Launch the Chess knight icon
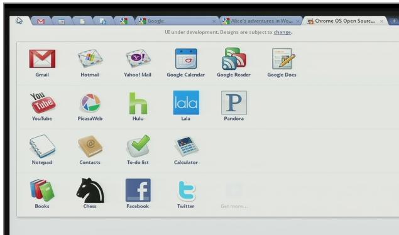The image size is (399, 235). pyautogui.click(x=90, y=190)
